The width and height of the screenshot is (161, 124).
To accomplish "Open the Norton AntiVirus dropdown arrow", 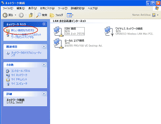I will pyautogui.click(x=158, y=15).
